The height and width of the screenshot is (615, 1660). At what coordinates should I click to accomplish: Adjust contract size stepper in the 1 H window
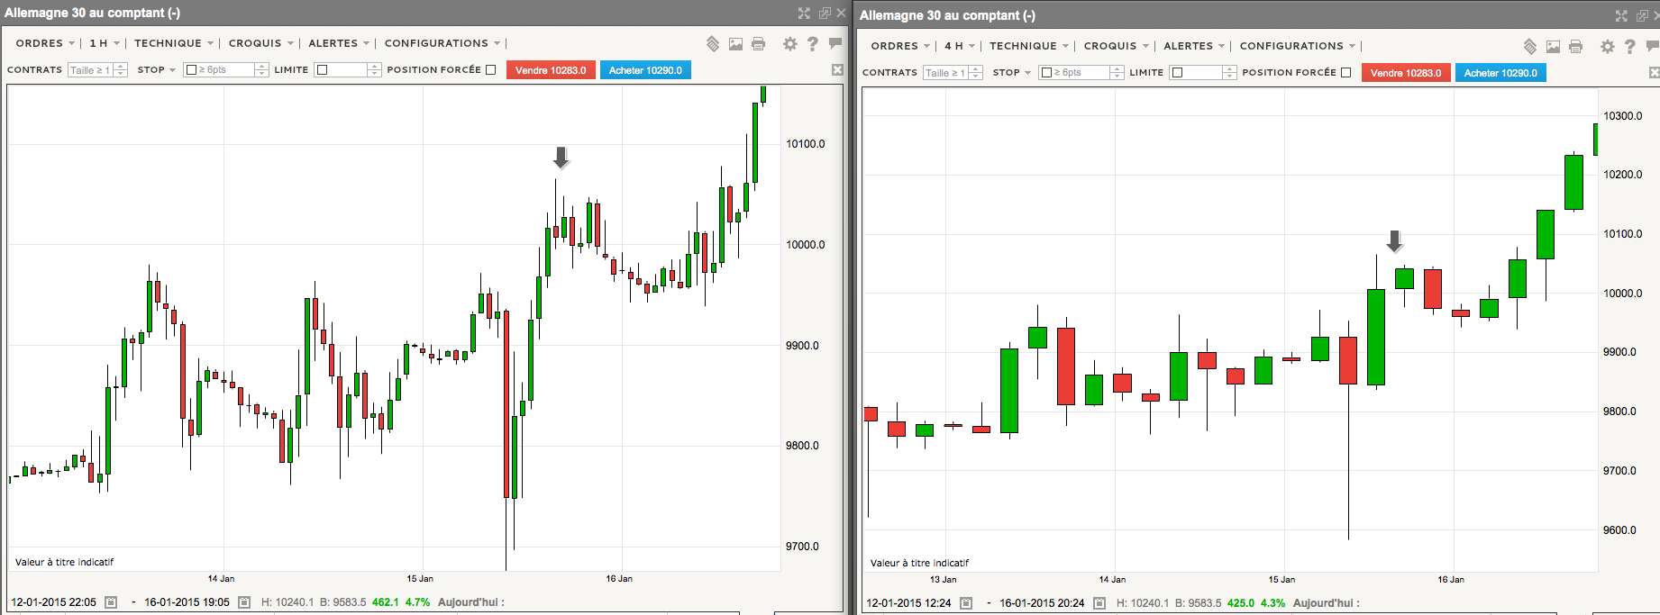(121, 69)
